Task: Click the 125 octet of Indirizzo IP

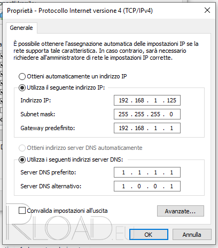Action: pos(172,100)
